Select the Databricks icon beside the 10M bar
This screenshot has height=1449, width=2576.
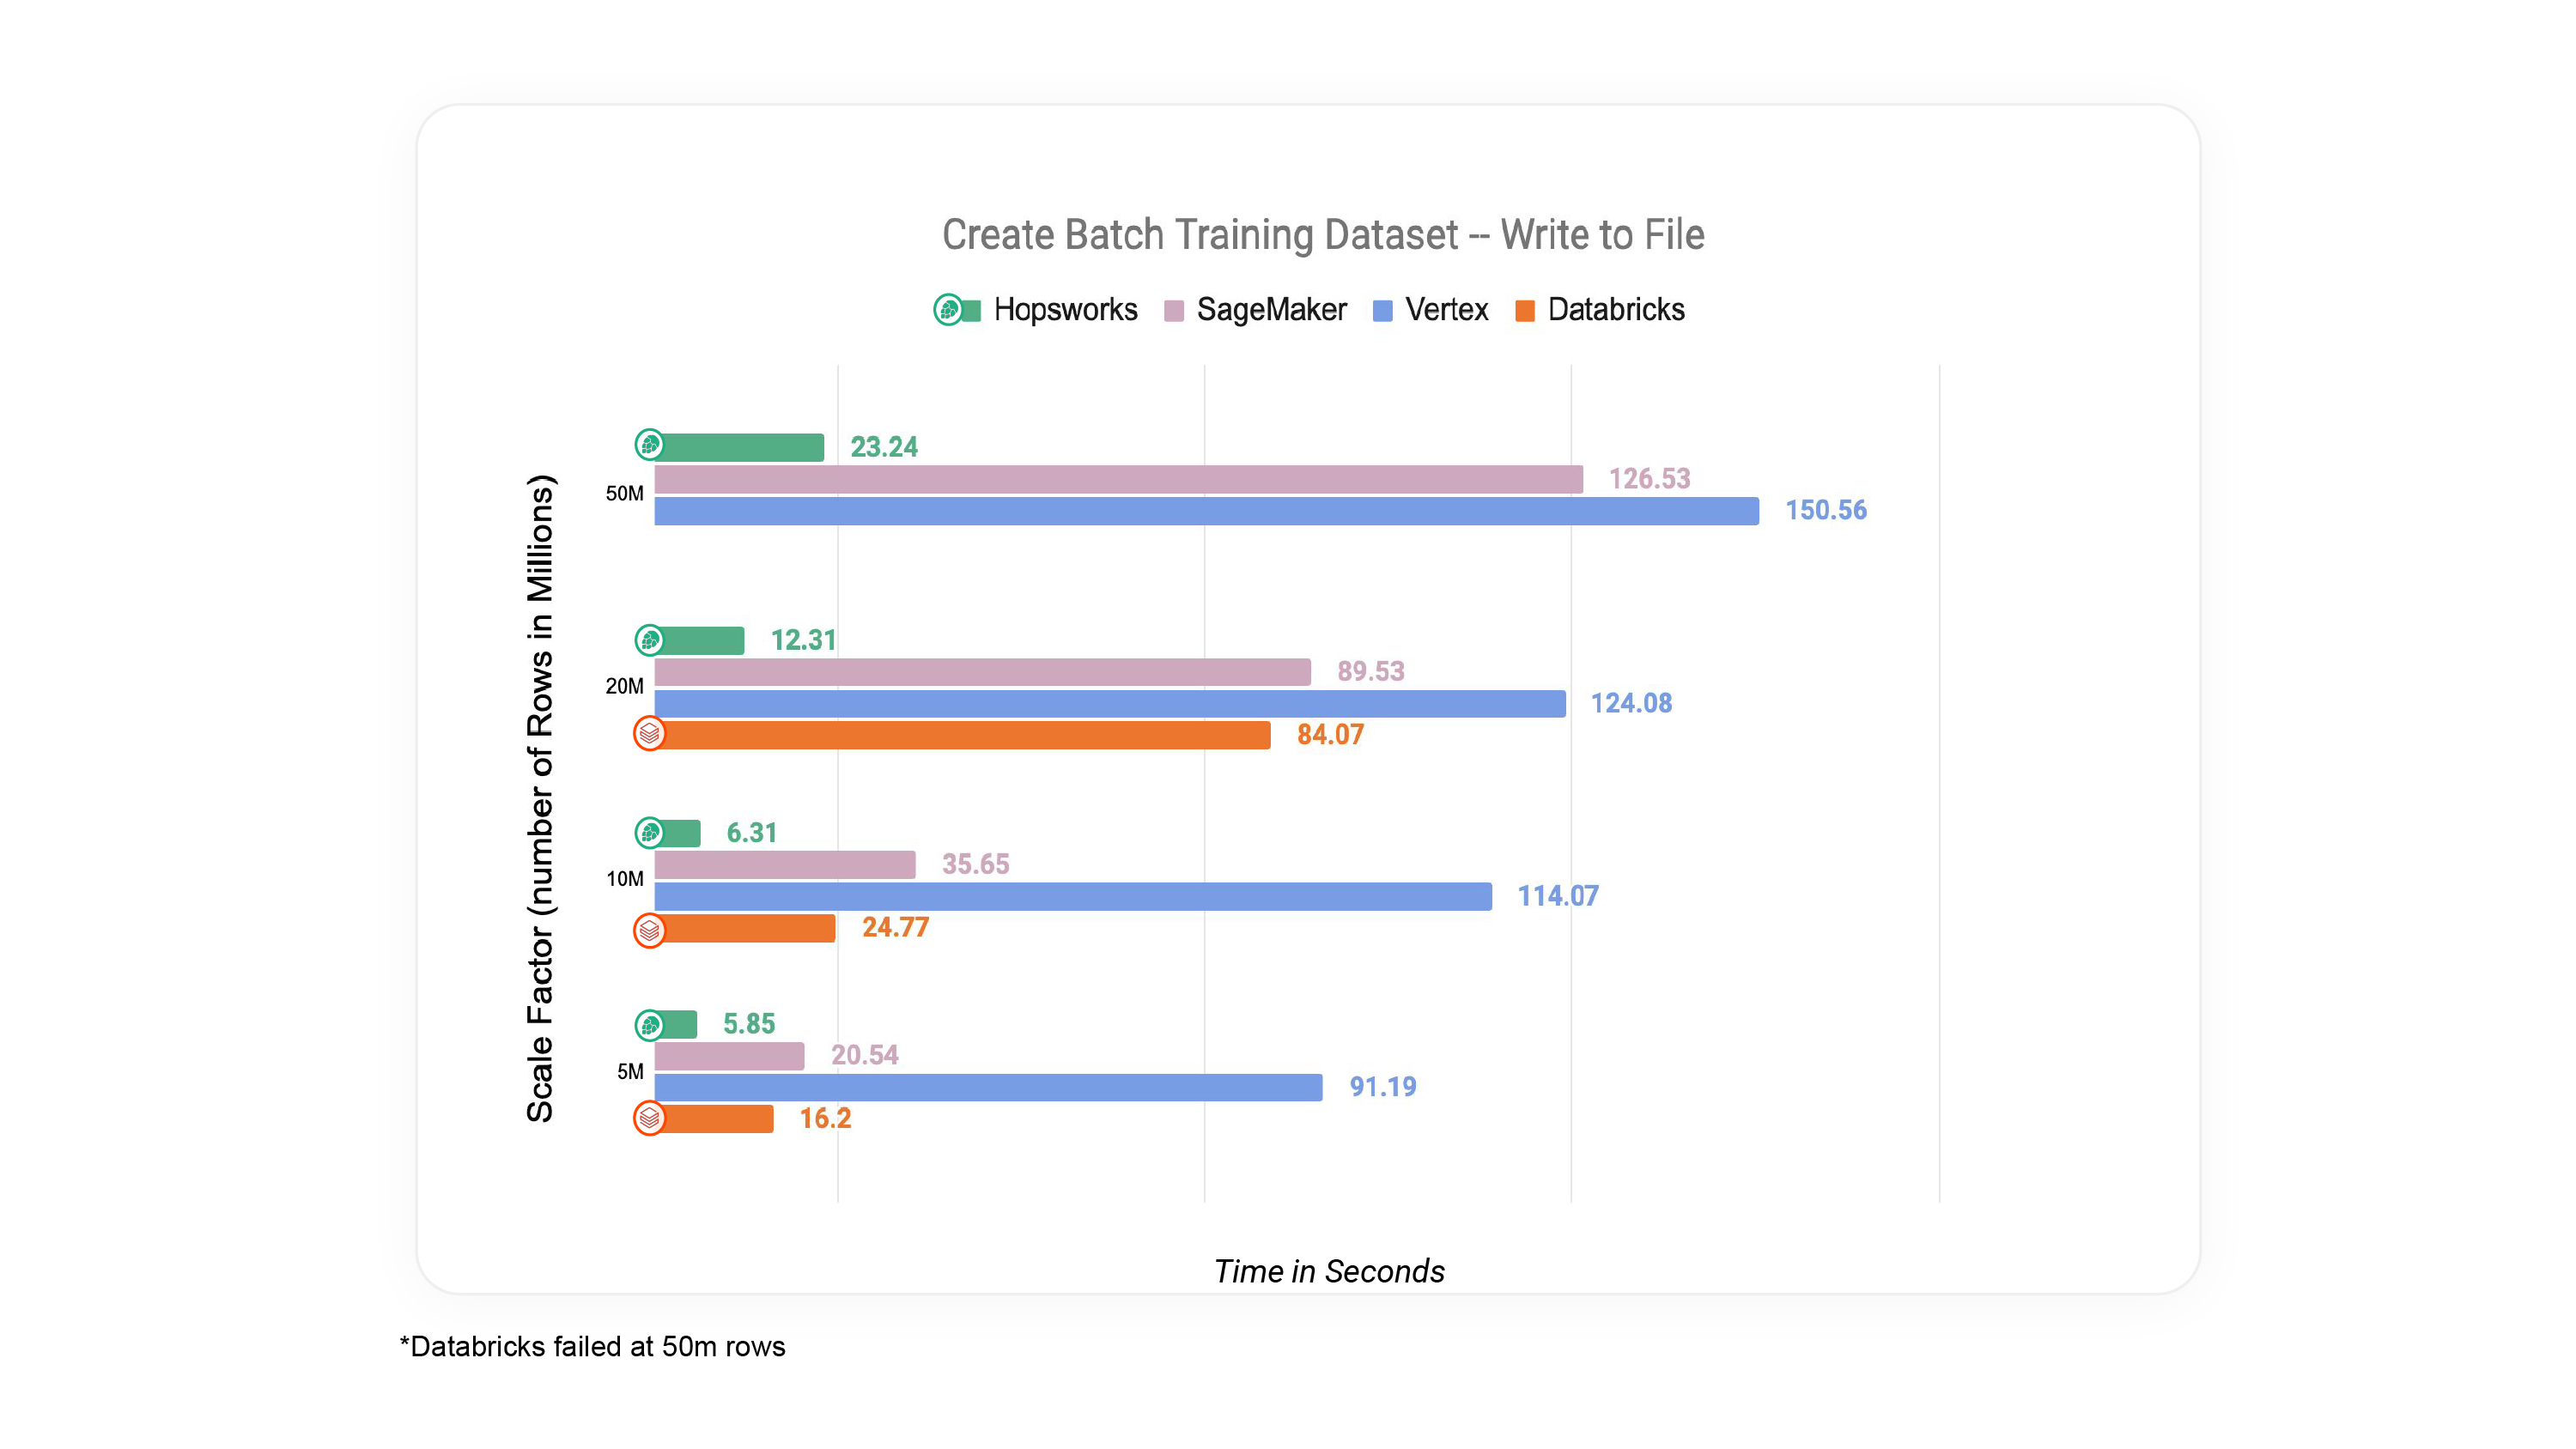click(x=650, y=928)
